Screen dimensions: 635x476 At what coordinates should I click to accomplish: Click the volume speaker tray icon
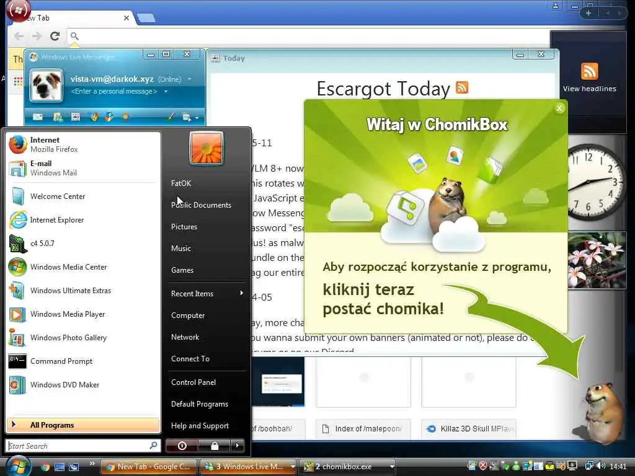click(x=601, y=466)
